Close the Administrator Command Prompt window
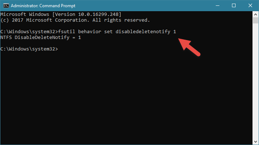Screen dimensions: 259x145 point(250,6)
